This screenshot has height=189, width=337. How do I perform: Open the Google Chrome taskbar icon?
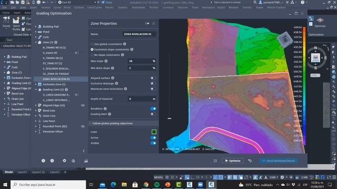click(x=146, y=184)
